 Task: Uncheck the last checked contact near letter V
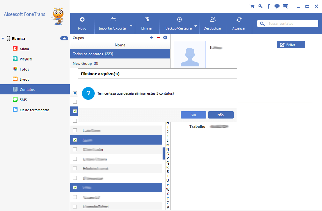pos(75,187)
